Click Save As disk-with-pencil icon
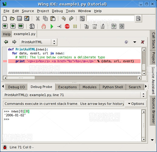Image resolution: width=157 pixels, height=152 pixels. pyautogui.click(x=27, y=18)
